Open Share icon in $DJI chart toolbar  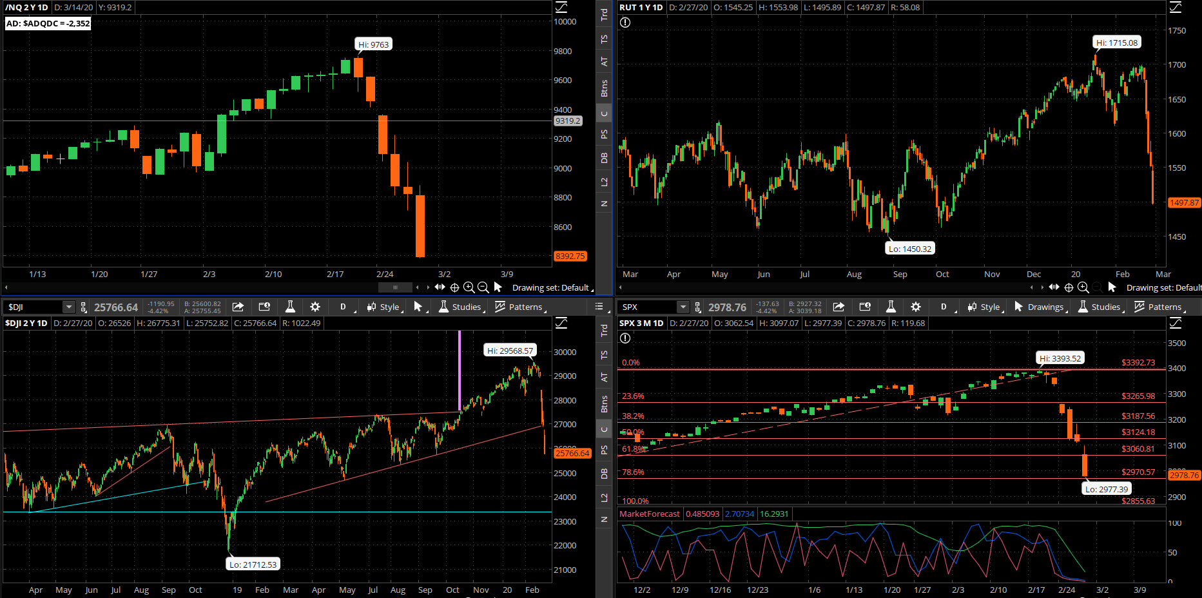pos(238,307)
